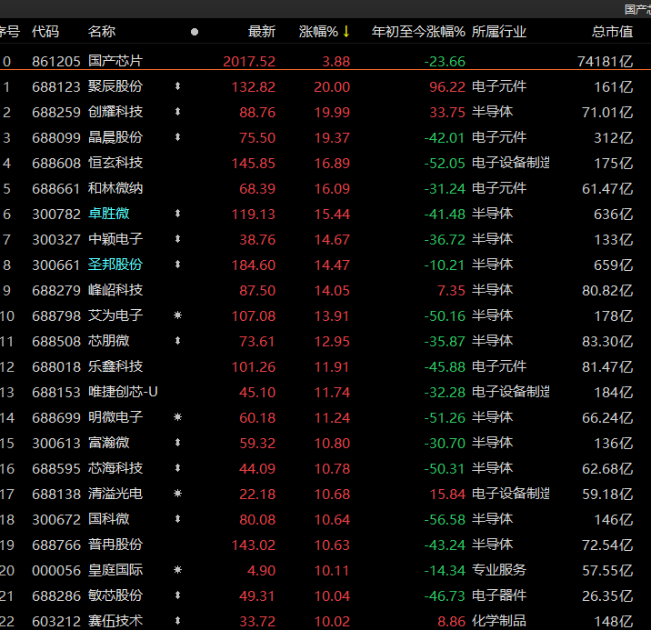This screenshot has width=651, height=630.
Task: Click the yellow sort arrow beside 涨幅%
Action: pyautogui.click(x=346, y=32)
